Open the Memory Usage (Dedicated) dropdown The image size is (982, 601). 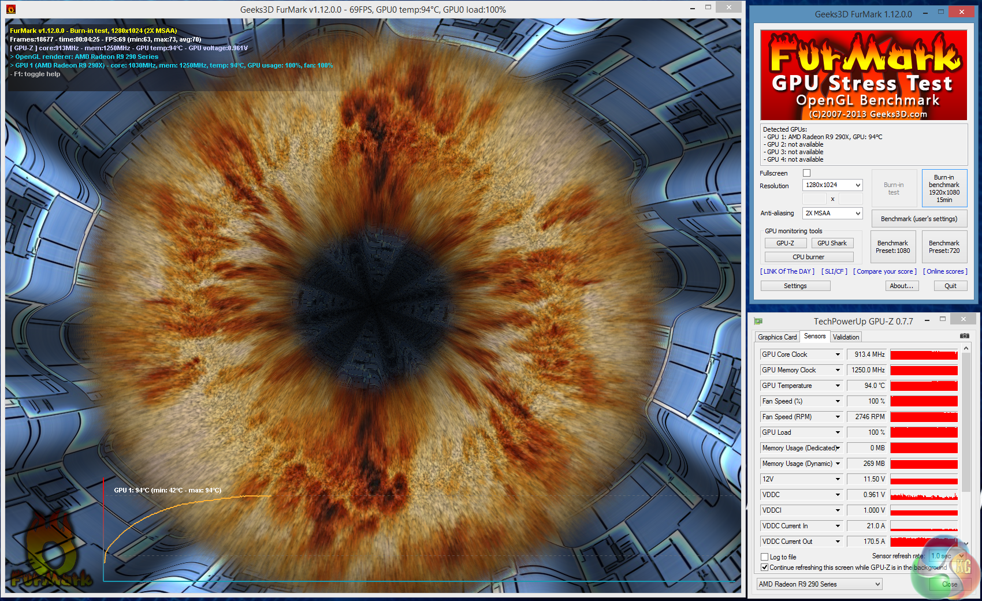tap(838, 448)
